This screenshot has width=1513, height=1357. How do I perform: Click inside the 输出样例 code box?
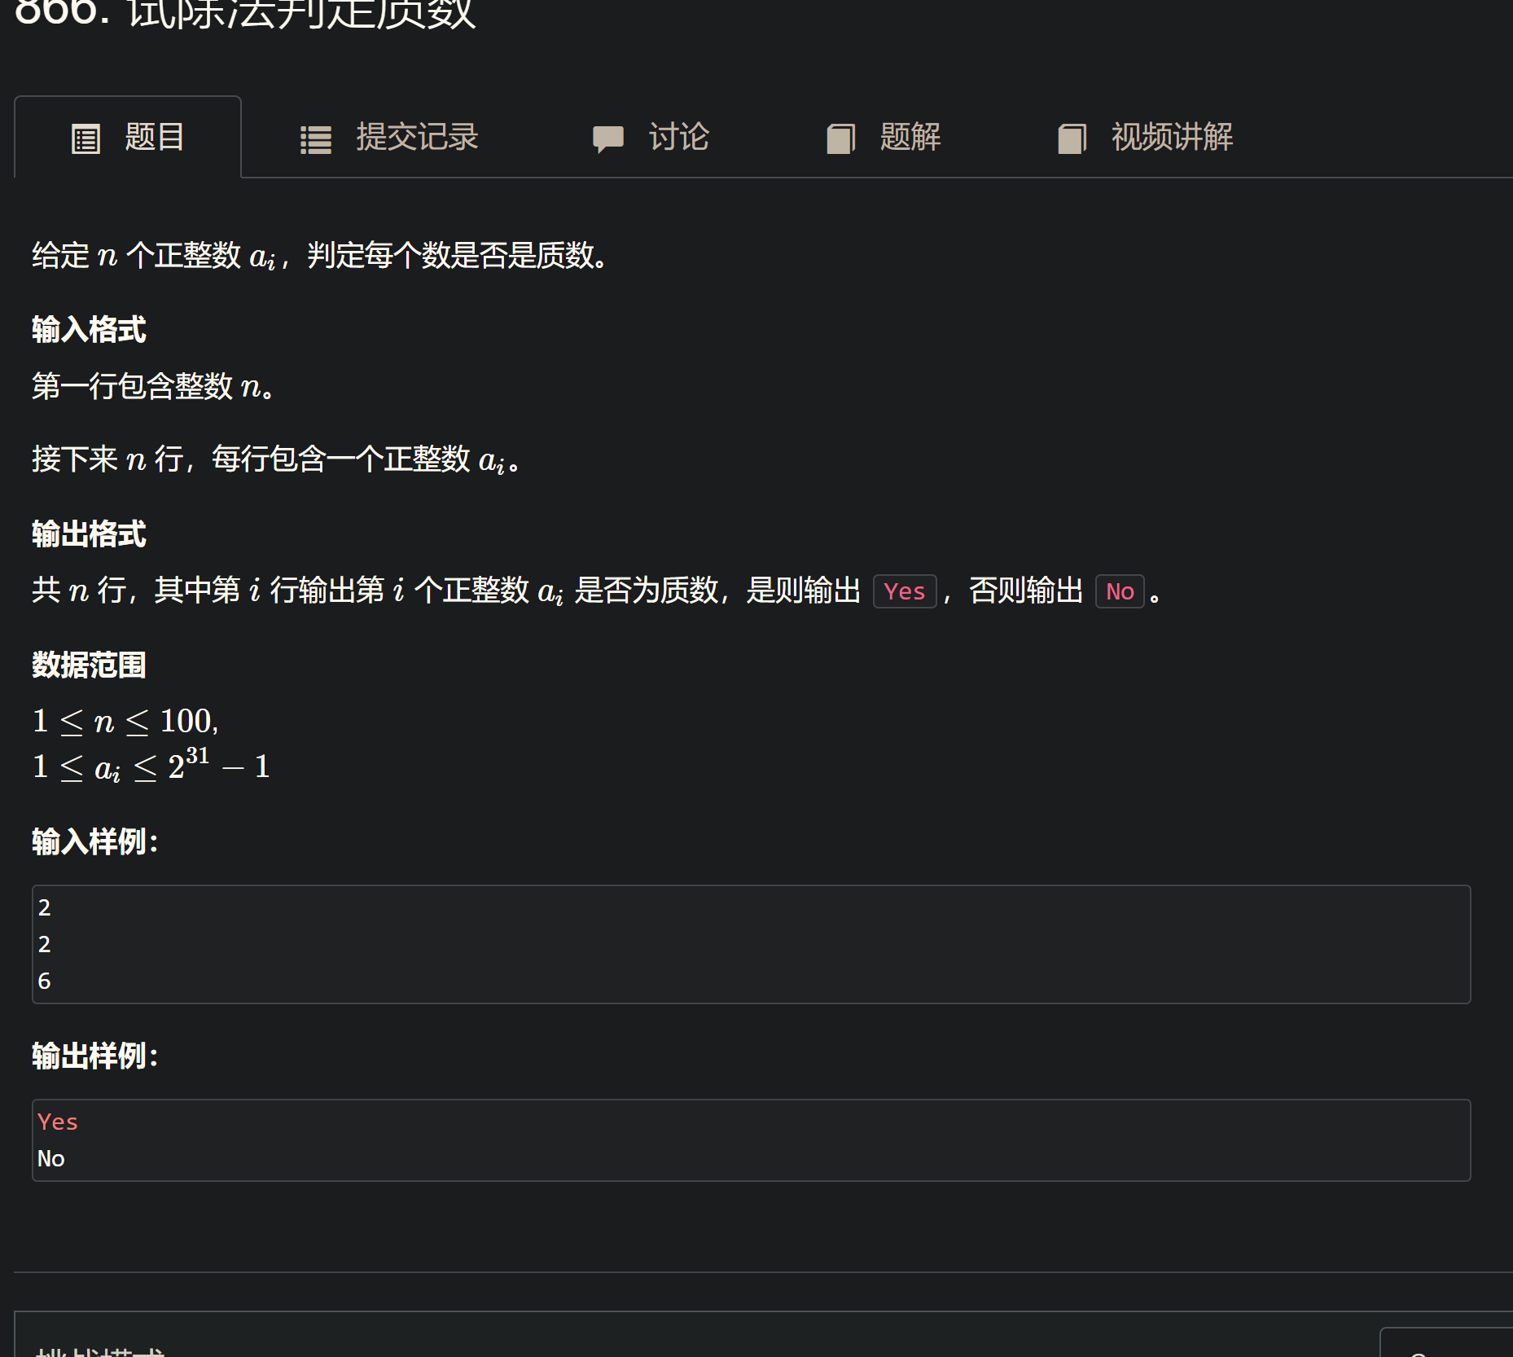pos(733,1140)
